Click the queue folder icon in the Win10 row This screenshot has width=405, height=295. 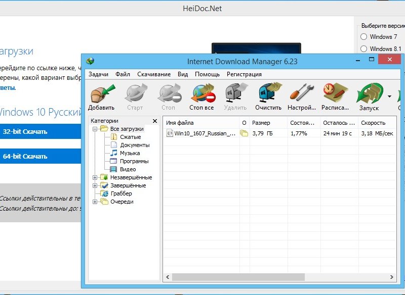pos(244,133)
